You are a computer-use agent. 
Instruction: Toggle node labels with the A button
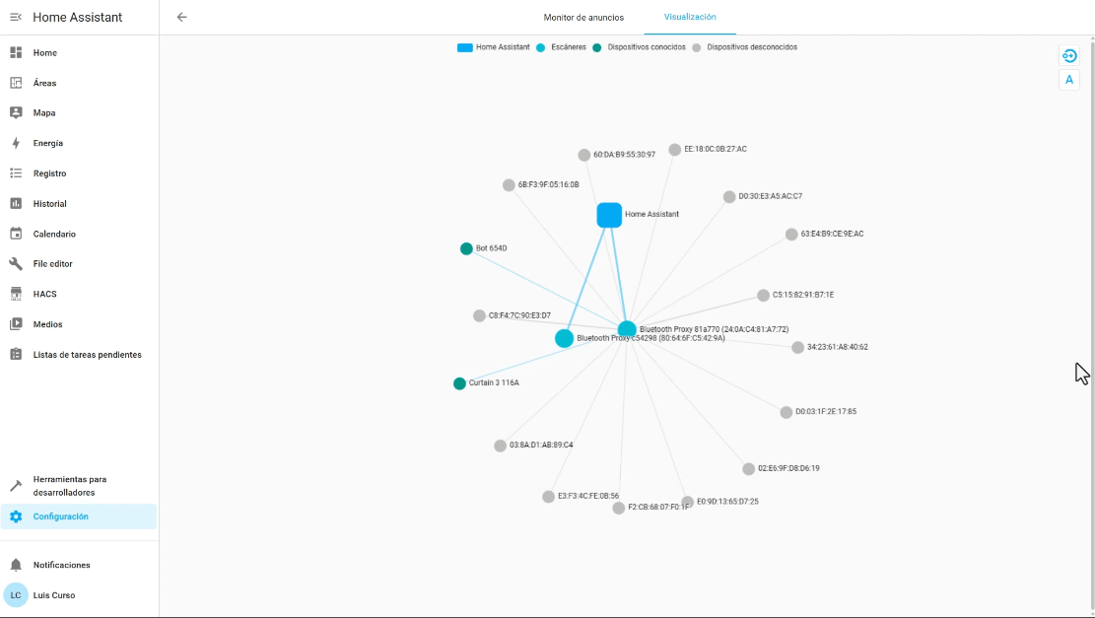tap(1069, 80)
